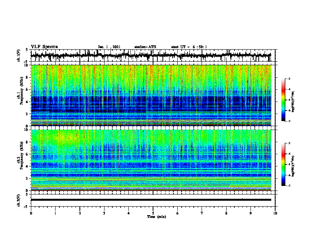
Task: Click tick label "5" on the time axis
Action: [153, 213]
